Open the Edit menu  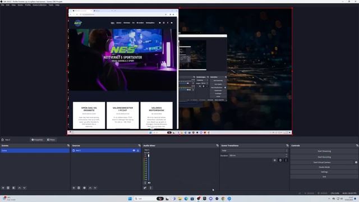[8, 5]
